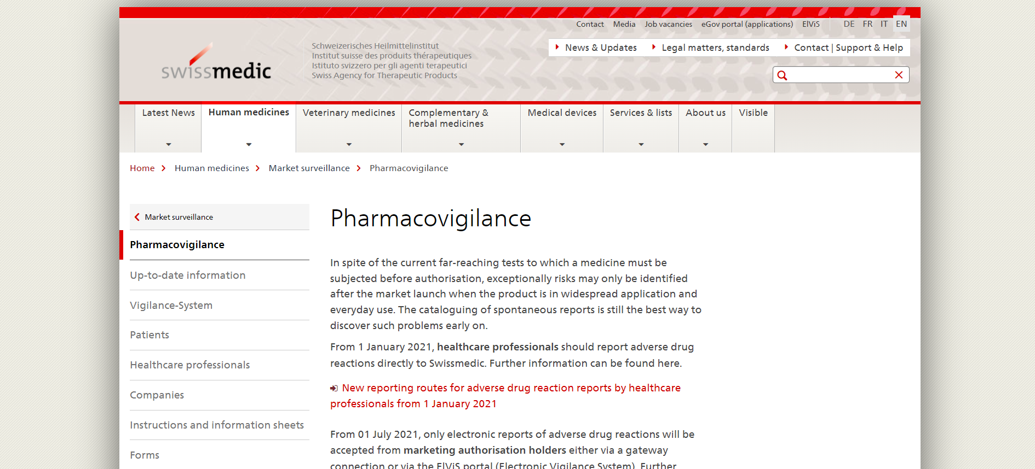Image resolution: width=1035 pixels, height=469 pixels.
Task: Expand the Medical devices dropdown menu
Action: click(562, 144)
